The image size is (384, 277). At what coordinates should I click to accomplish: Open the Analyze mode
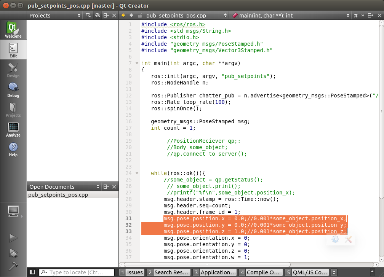pyautogui.click(x=13, y=129)
